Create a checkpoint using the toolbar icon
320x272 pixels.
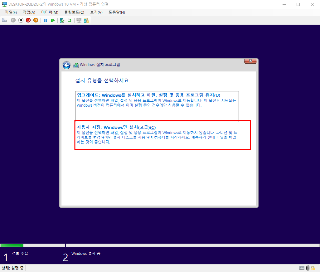coord(62,20)
